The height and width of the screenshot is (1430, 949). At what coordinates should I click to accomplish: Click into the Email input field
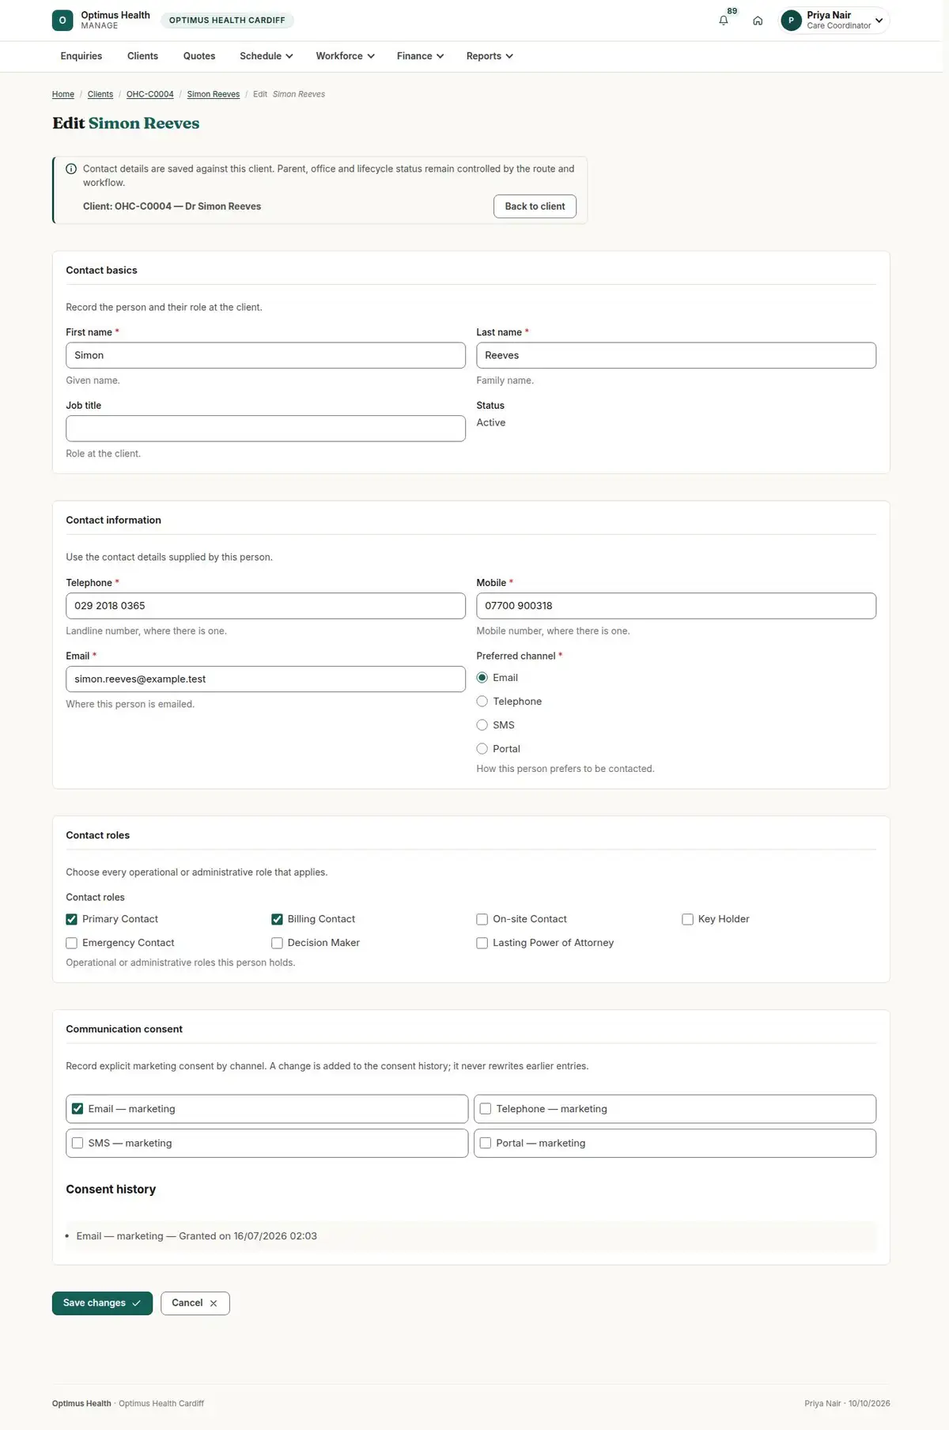pyautogui.click(x=266, y=679)
